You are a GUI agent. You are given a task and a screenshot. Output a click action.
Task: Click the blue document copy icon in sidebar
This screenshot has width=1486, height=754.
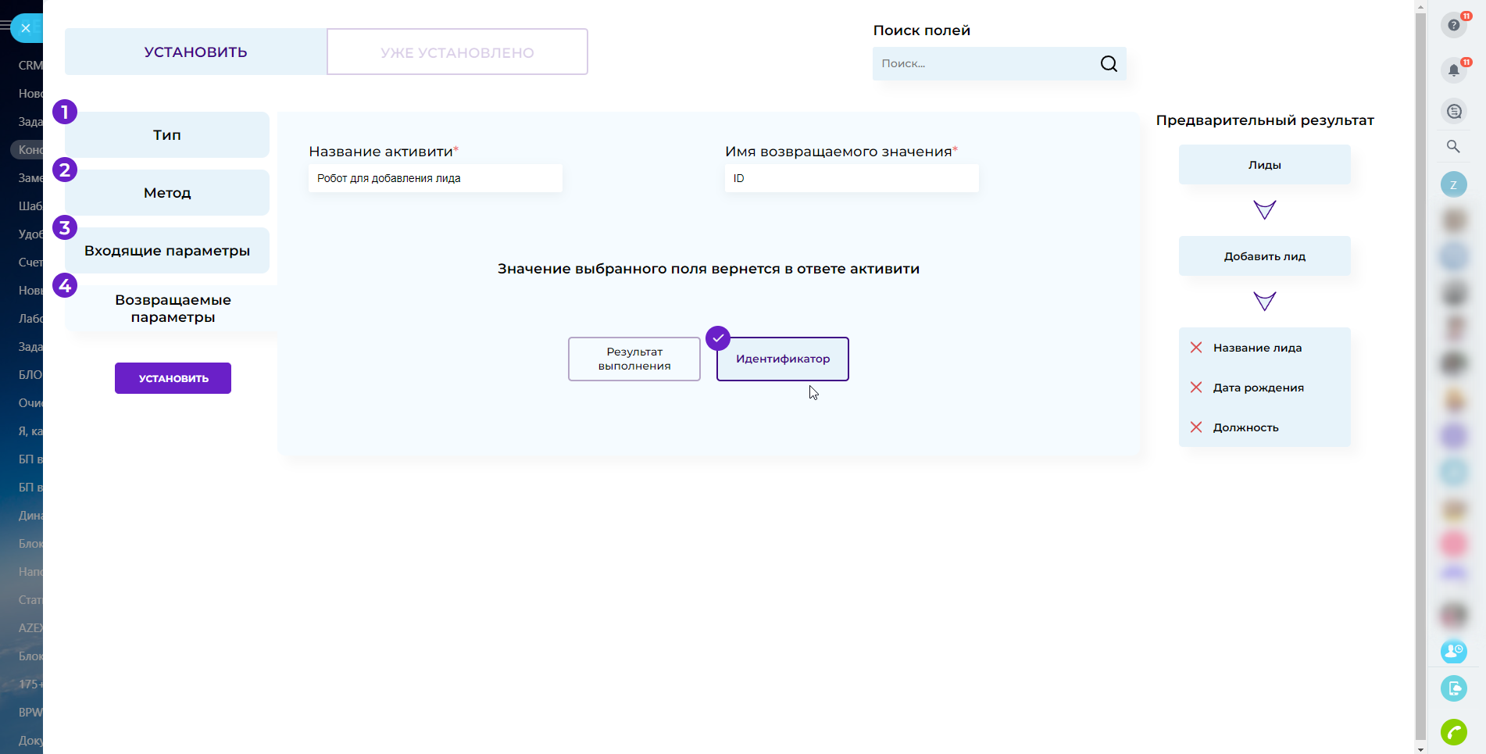click(1453, 688)
